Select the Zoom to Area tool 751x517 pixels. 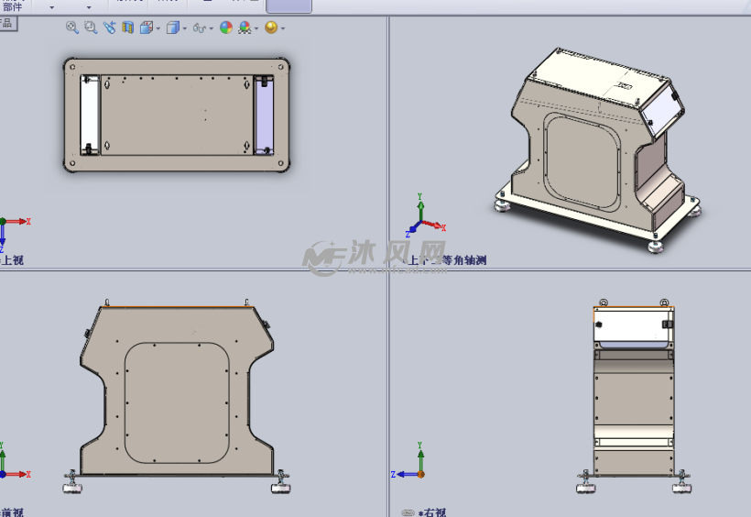(x=91, y=27)
